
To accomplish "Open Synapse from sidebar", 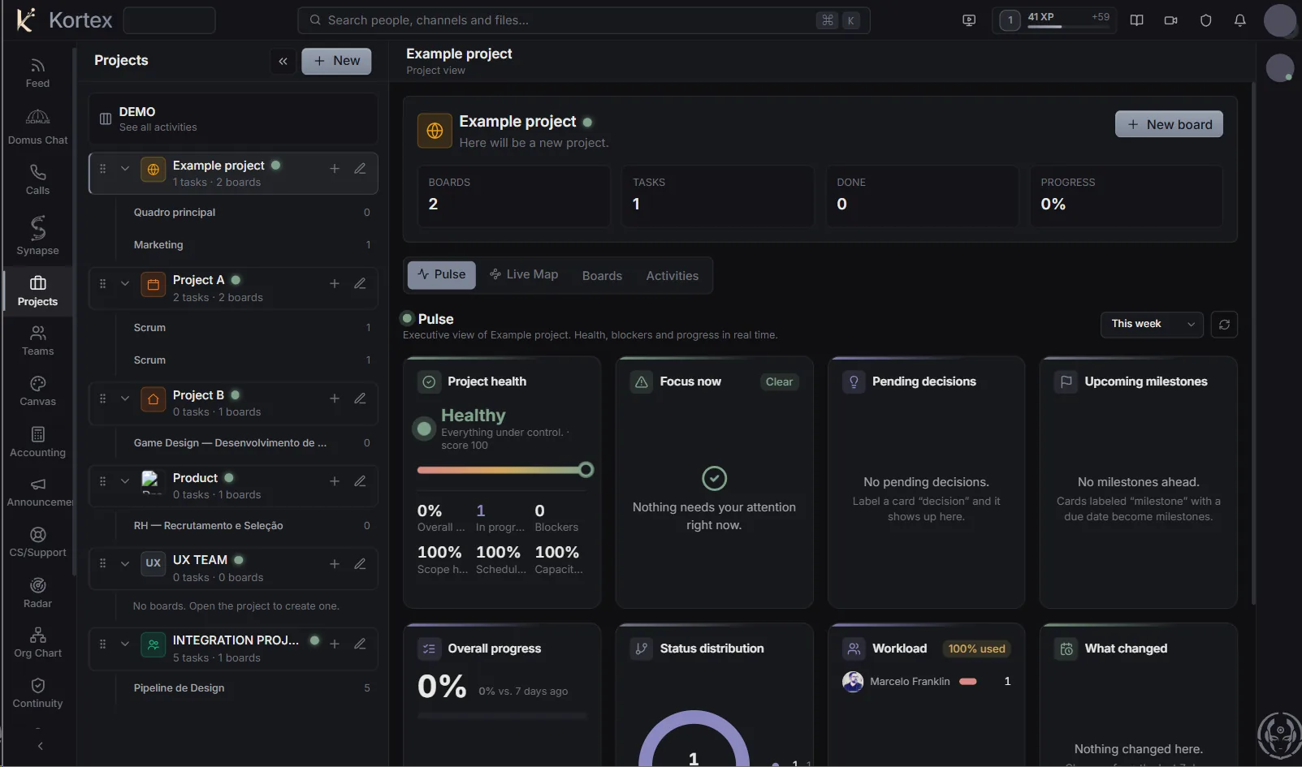I will (37, 236).
